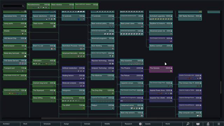Select the Ship computer core node
This screenshot has width=224, height=126.
pyautogui.click(x=190, y=114)
